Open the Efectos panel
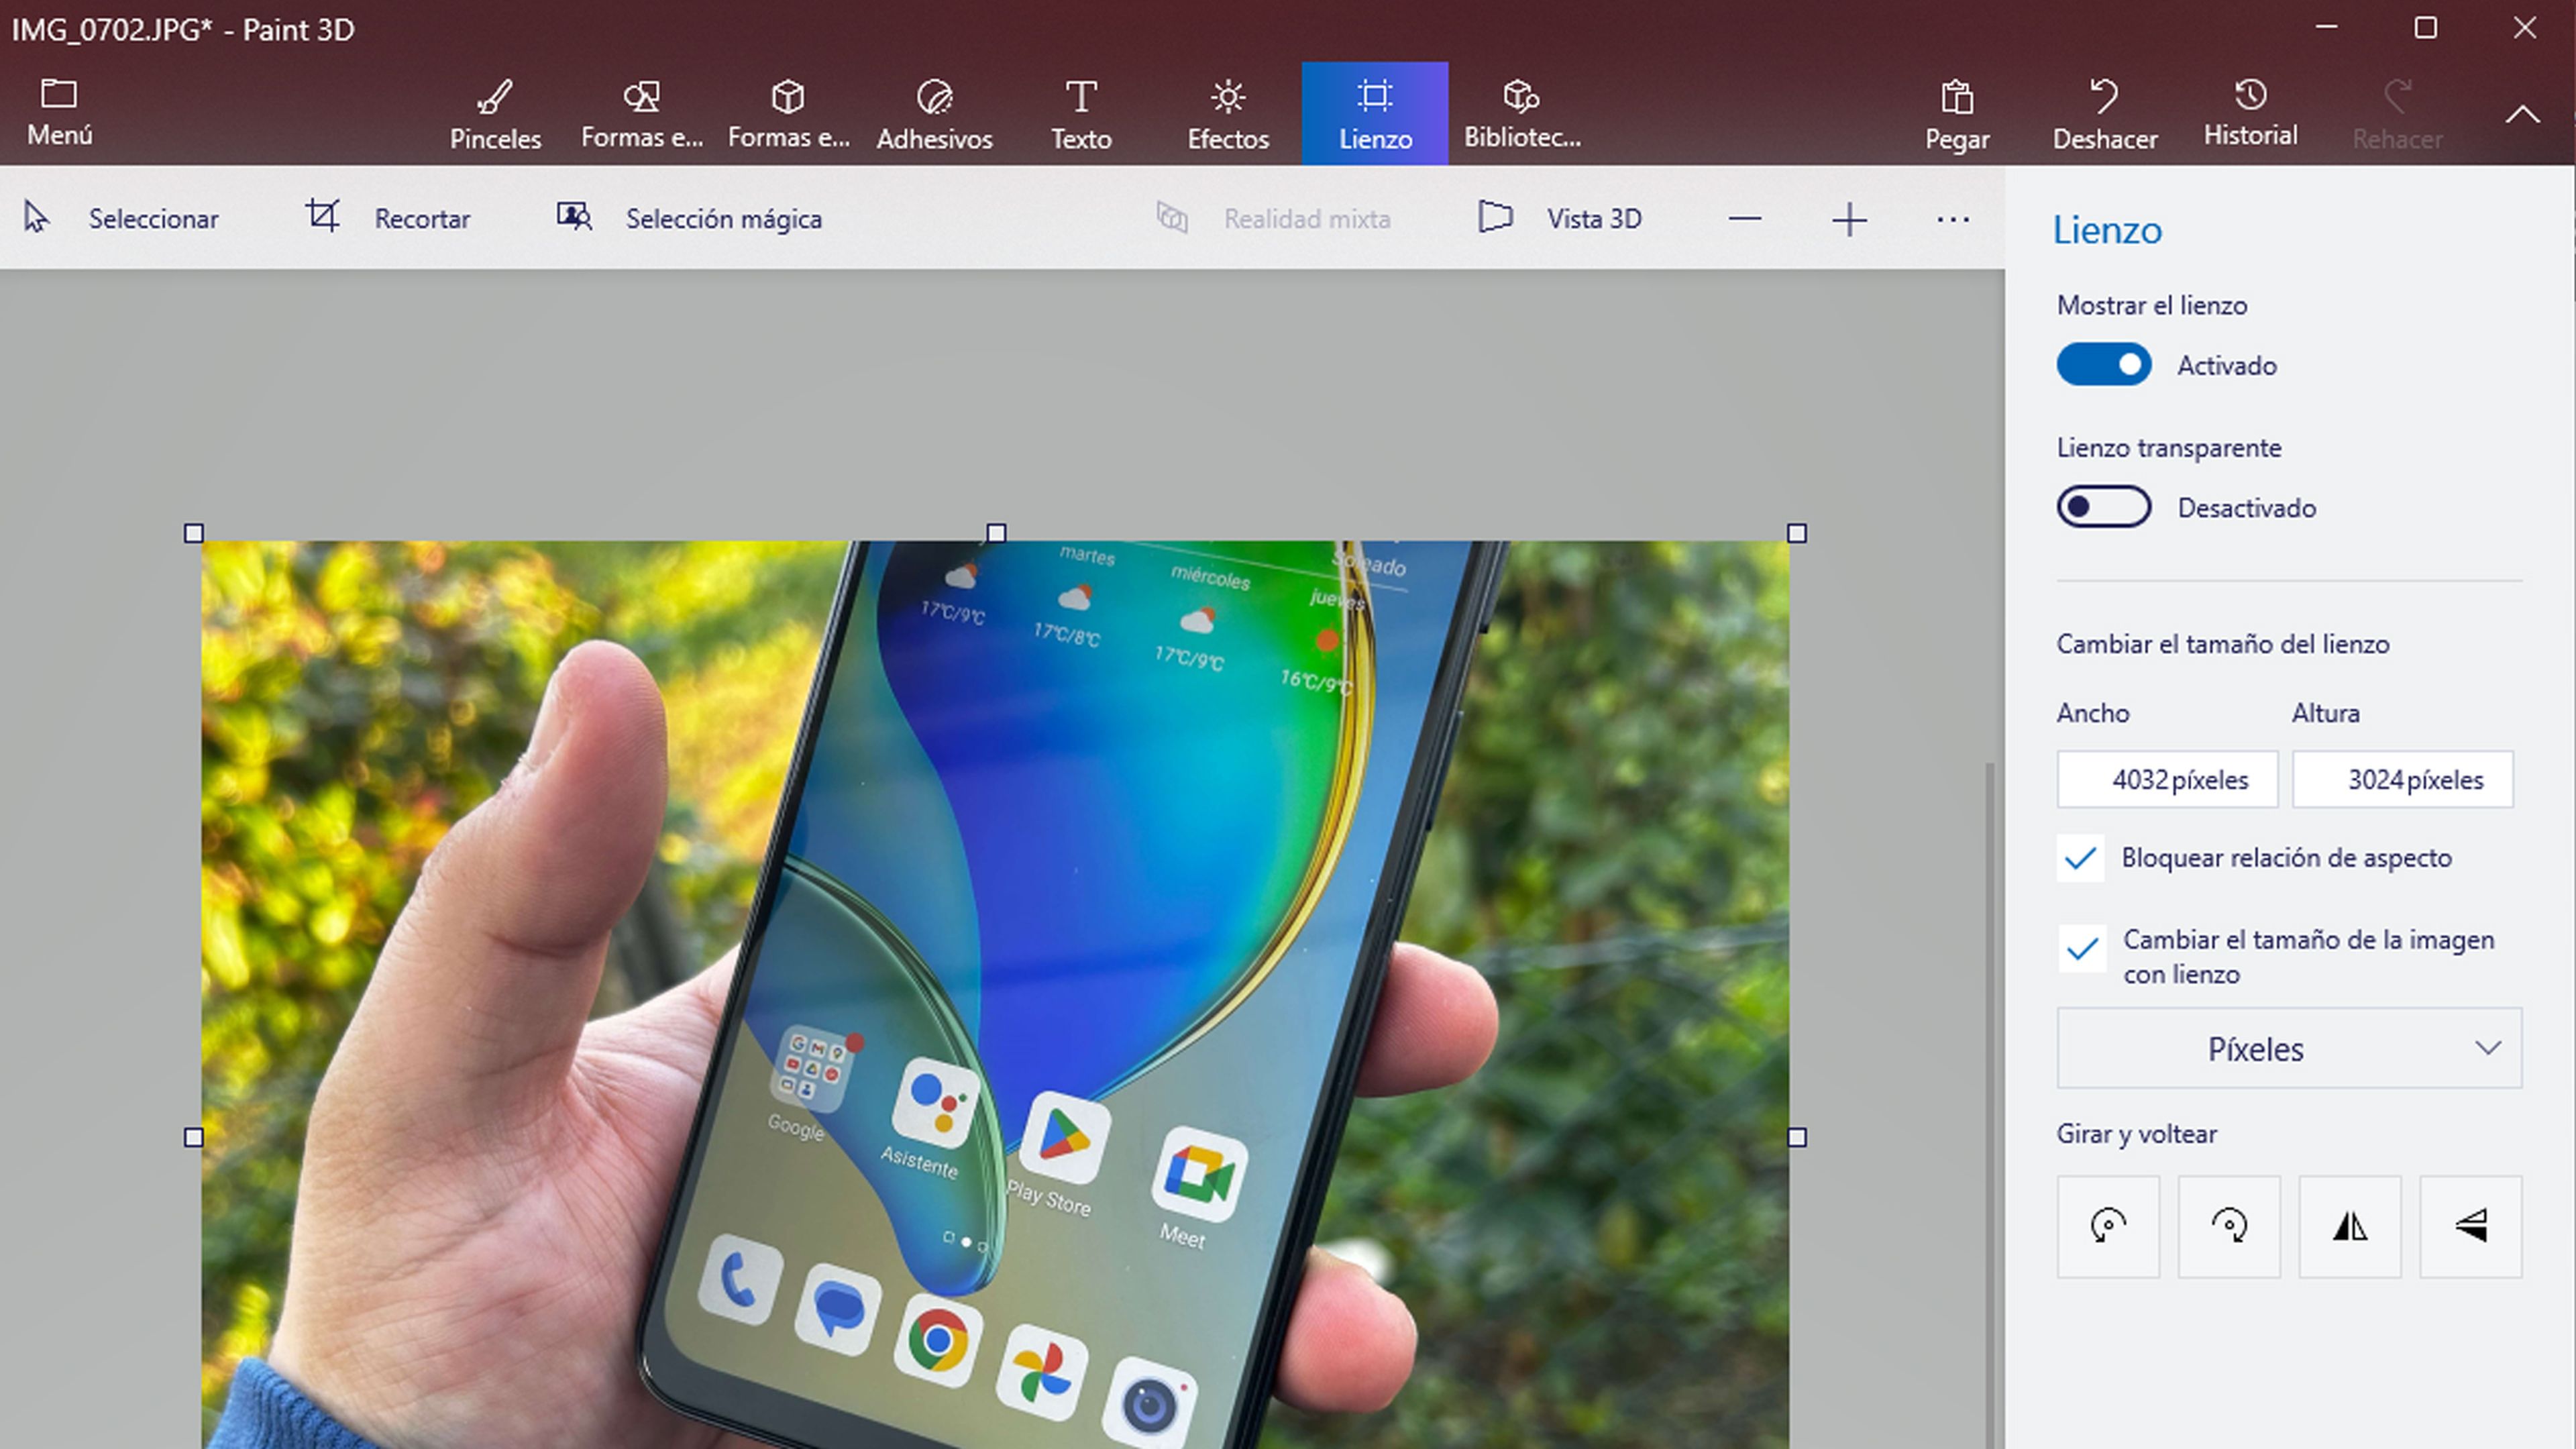Viewport: 2576px width, 1449px height. 1227,114
